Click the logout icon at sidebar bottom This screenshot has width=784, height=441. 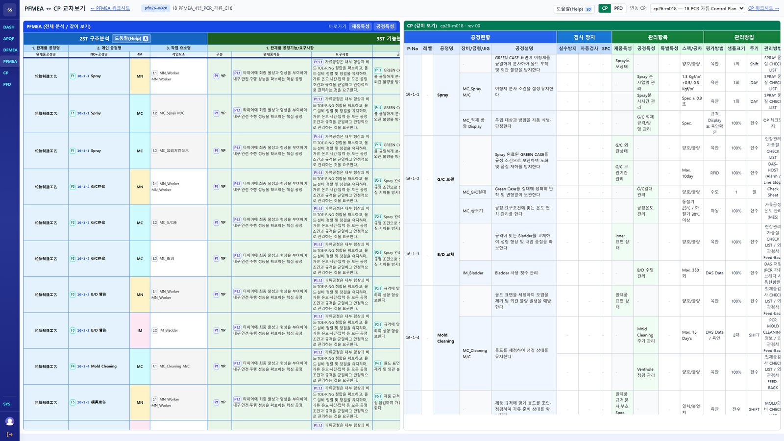click(10, 435)
